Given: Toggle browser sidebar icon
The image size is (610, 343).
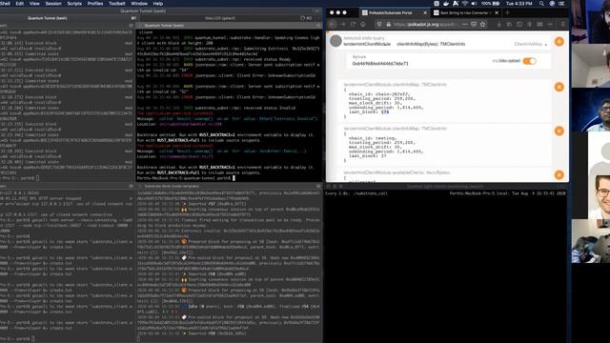Looking at the screenshot, I should coord(519,24).
